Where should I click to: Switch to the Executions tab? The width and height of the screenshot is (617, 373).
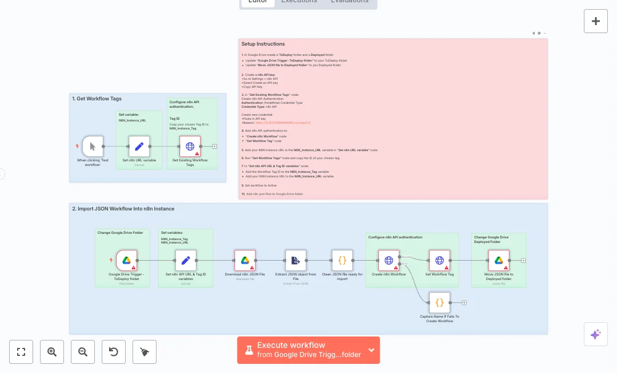pos(299,2)
